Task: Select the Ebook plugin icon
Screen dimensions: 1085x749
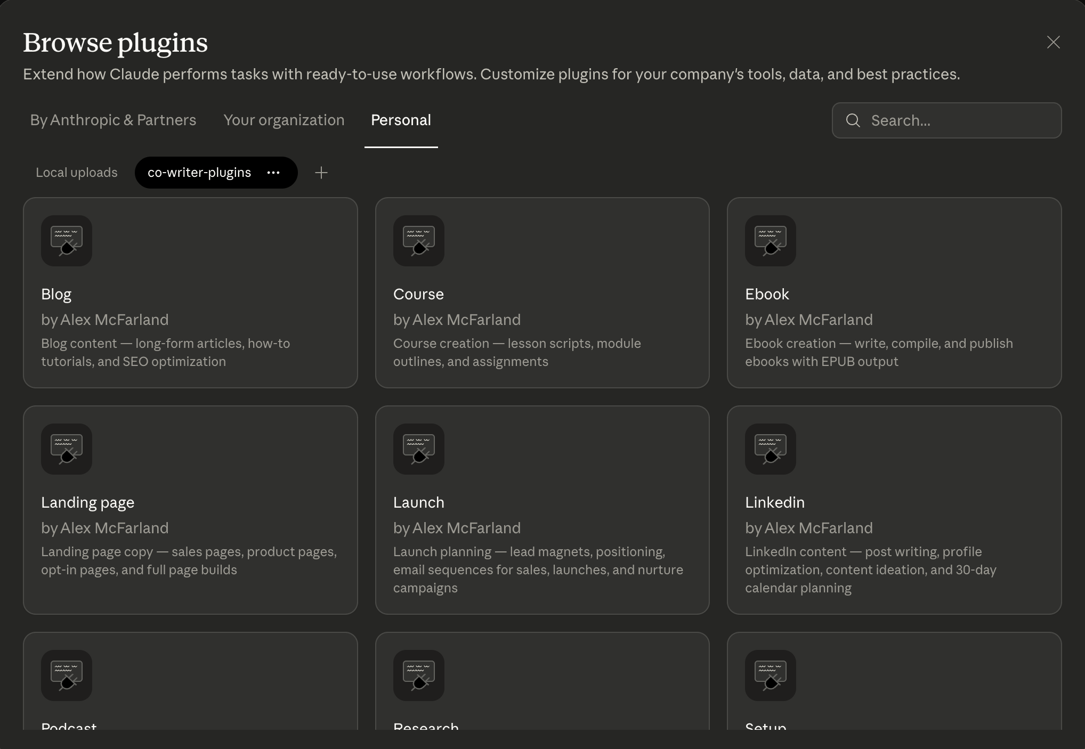Action: tap(770, 241)
